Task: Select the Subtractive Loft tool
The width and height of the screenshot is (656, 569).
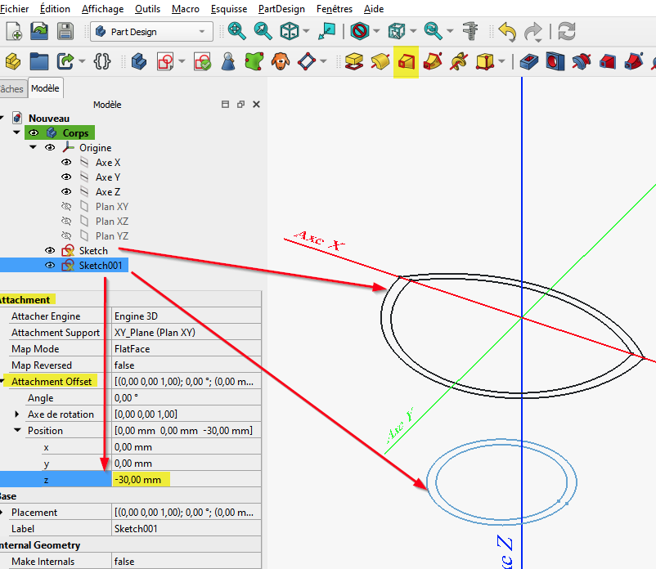Action: tap(607, 62)
